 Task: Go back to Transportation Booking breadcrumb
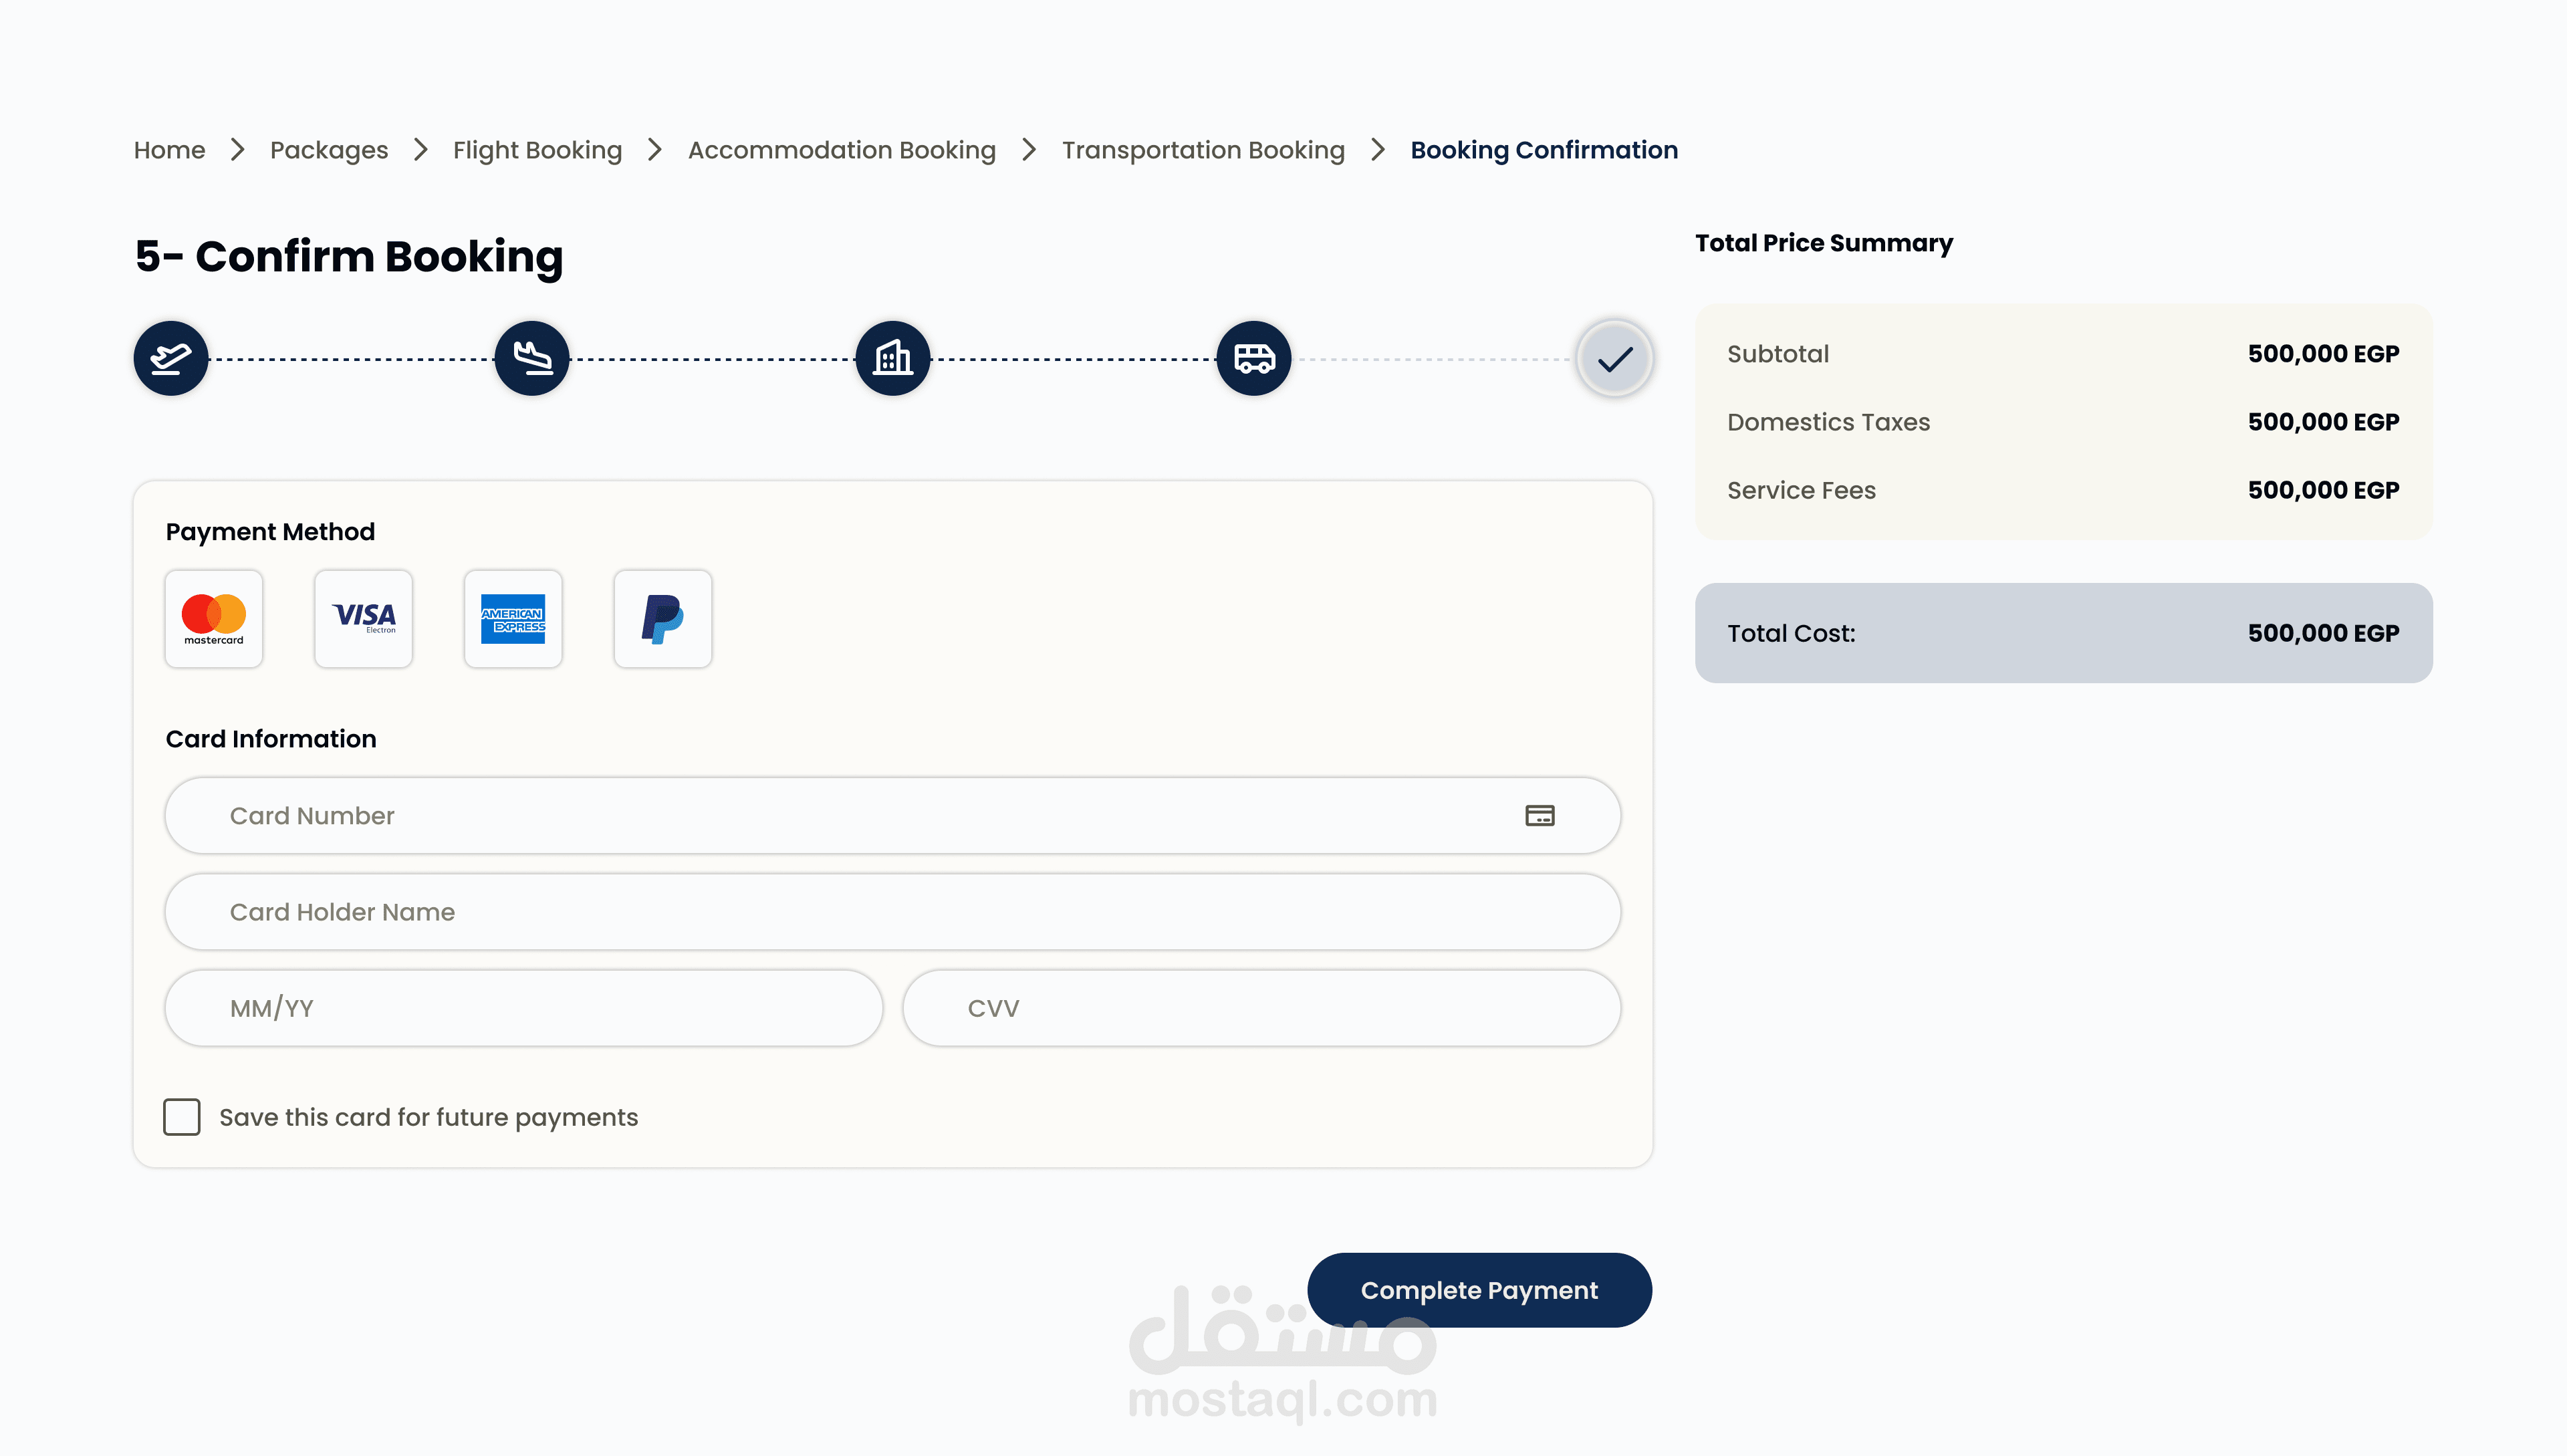1203,150
